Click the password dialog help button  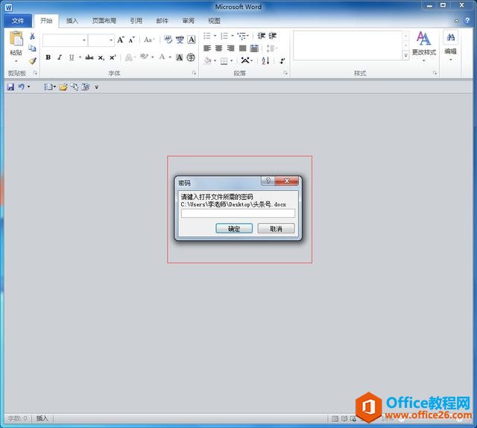[268, 181]
